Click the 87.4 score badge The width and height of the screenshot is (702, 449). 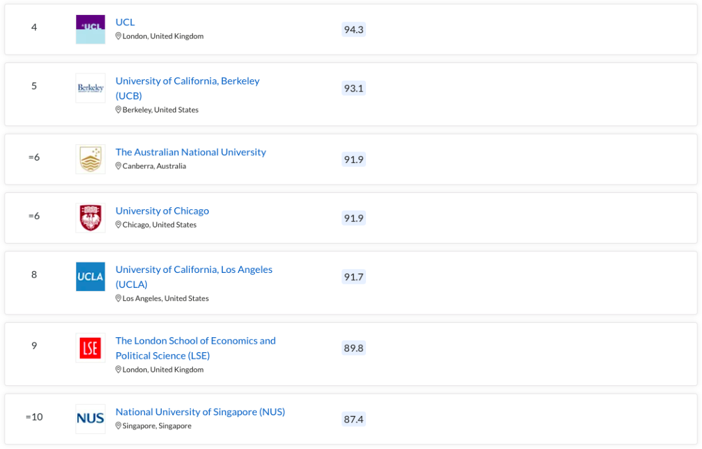[354, 419]
